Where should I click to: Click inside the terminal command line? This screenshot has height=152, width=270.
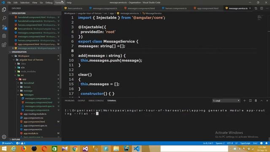[x=165, y=112]
